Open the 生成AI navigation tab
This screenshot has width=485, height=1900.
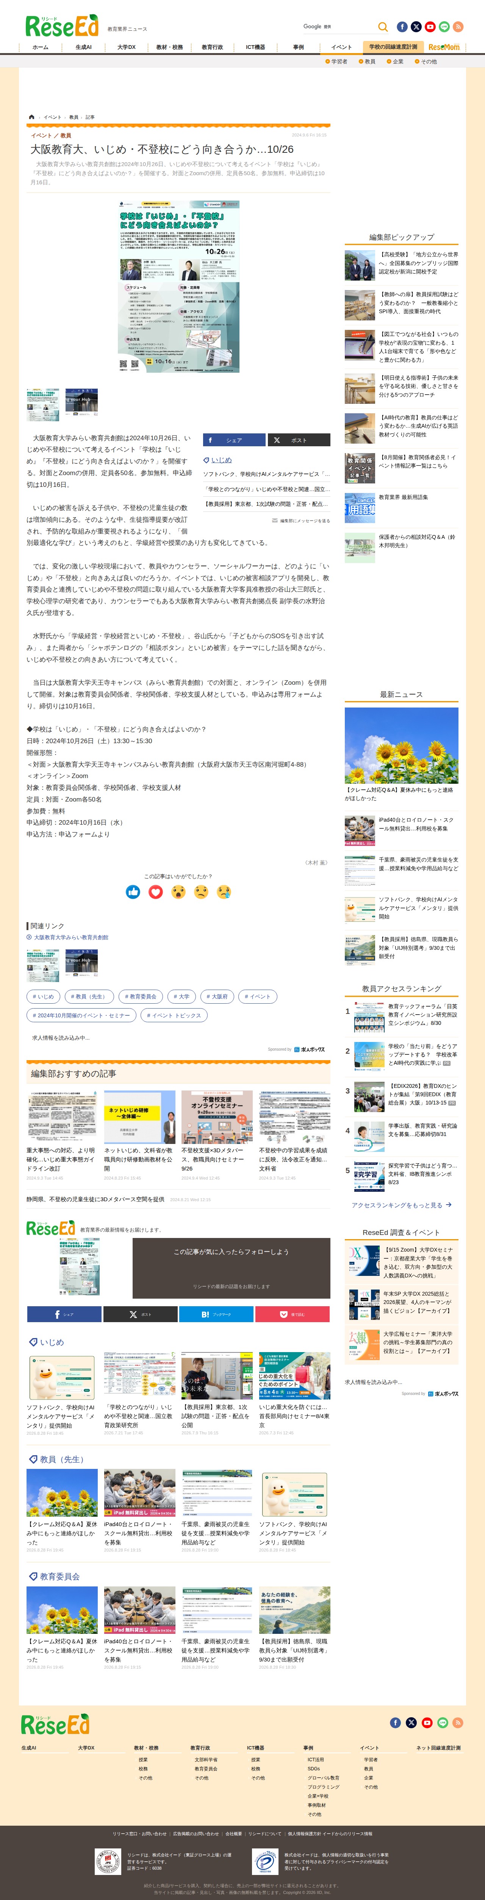click(83, 47)
